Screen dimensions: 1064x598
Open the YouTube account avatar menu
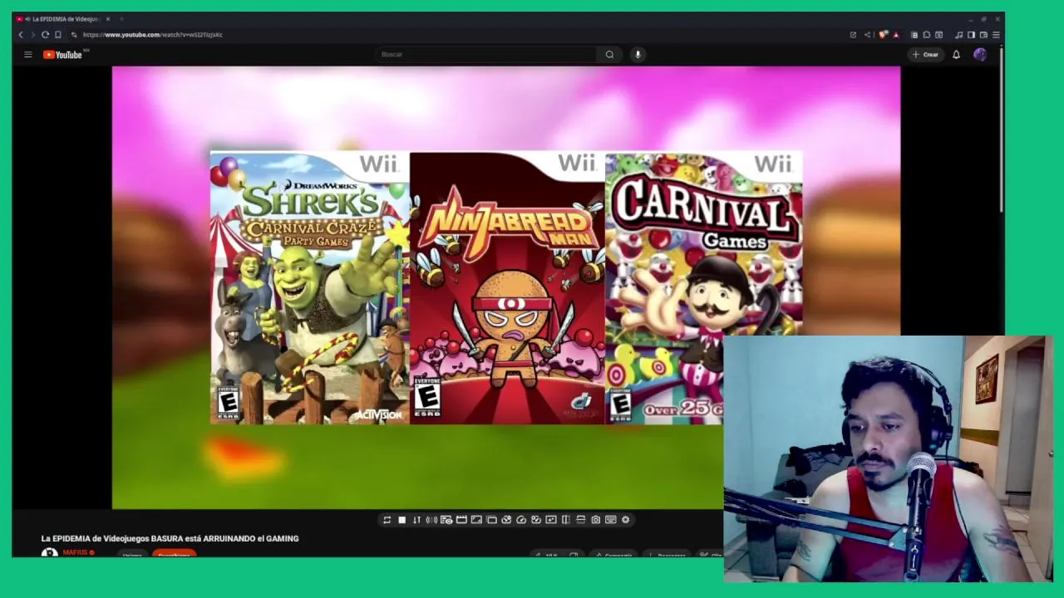tap(980, 55)
